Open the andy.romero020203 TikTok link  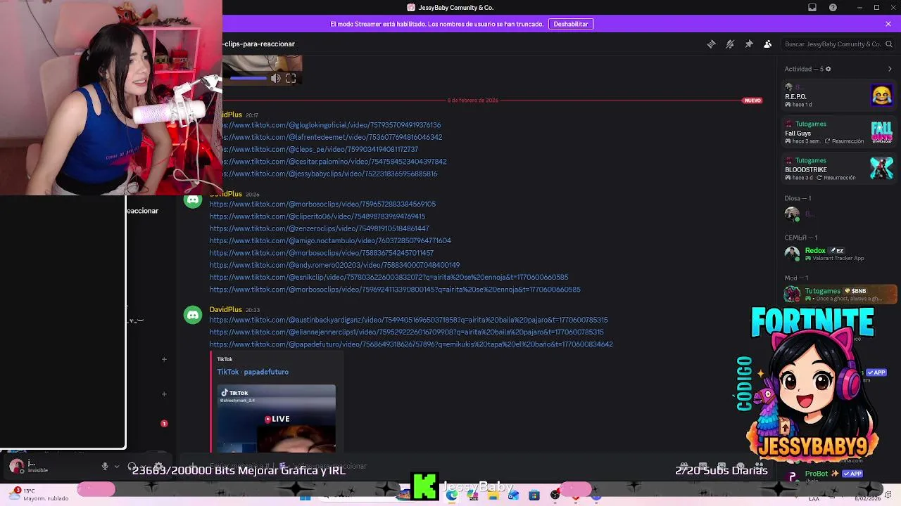click(x=334, y=265)
